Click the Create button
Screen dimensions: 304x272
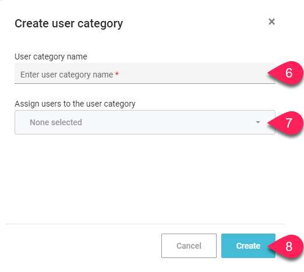click(x=248, y=246)
